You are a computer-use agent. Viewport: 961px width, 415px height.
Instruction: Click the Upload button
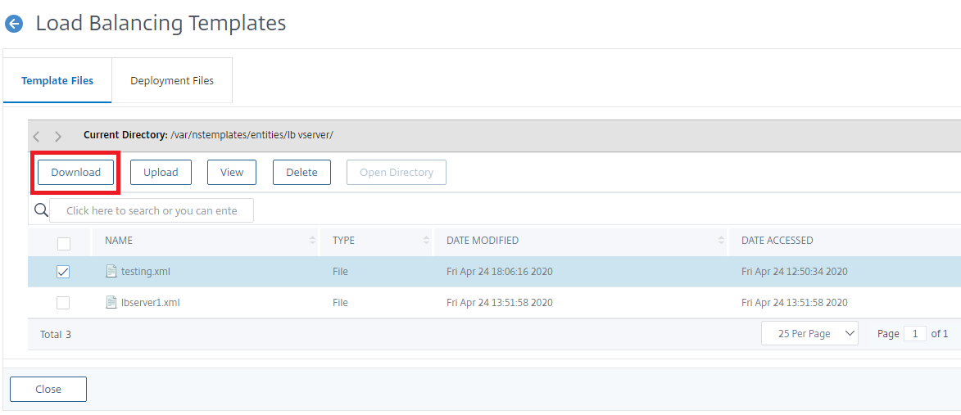click(161, 173)
